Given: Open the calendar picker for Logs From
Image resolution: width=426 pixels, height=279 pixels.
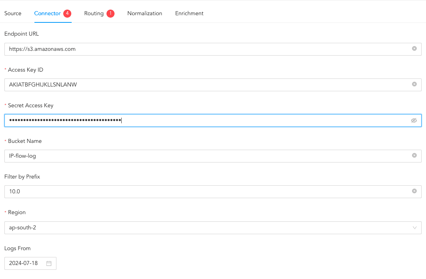Looking at the screenshot, I should [49, 263].
